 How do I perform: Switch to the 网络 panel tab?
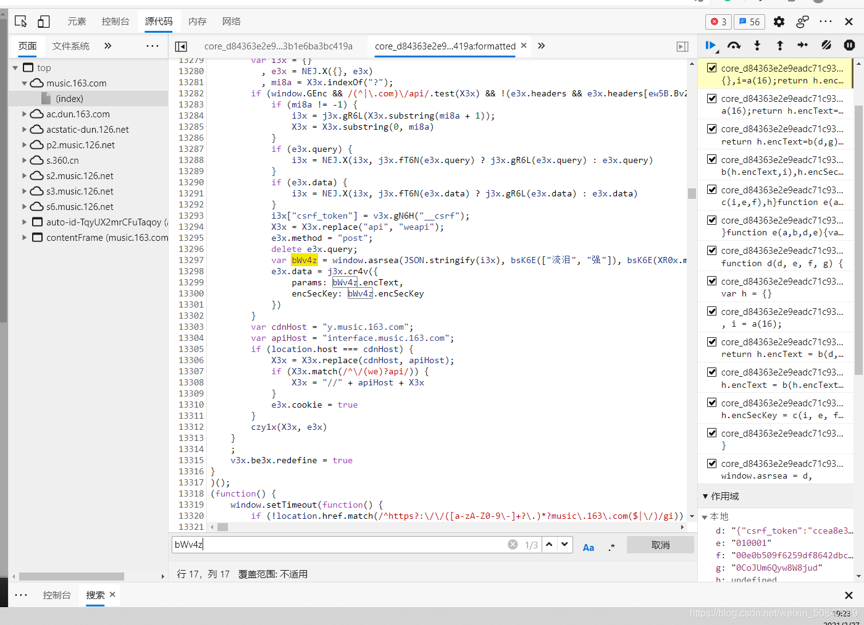(x=231, y=22)
